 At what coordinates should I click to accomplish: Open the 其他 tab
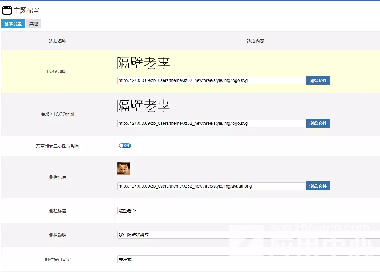click(34, 24)
